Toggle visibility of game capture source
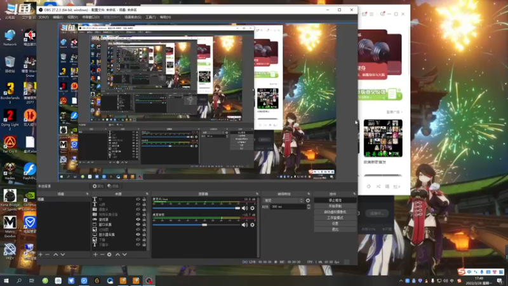 click(x=138, y=219)
